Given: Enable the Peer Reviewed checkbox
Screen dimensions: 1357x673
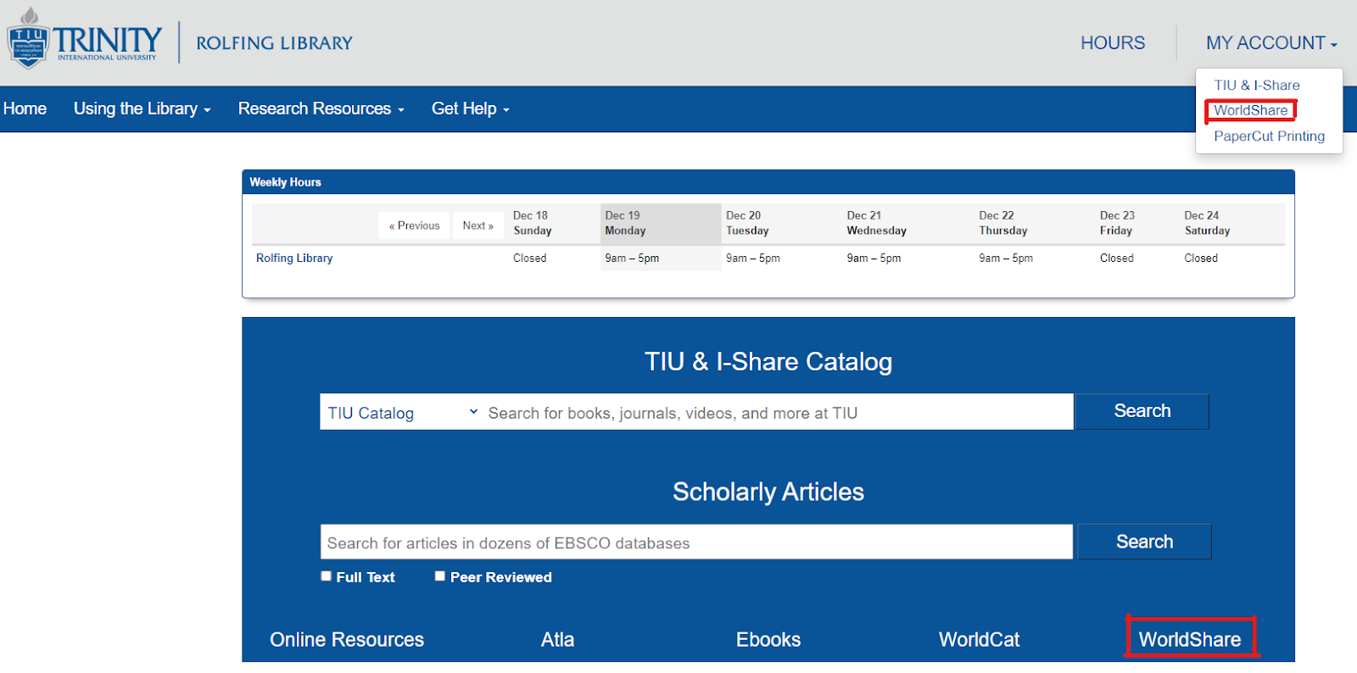Looking at the screenshot, I should pos(439,576).
